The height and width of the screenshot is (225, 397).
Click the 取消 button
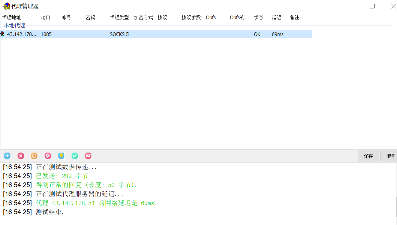389,156
